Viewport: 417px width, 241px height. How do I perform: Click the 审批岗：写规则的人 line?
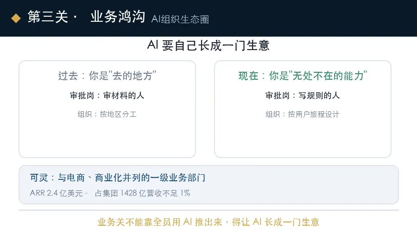coord(303,95)
